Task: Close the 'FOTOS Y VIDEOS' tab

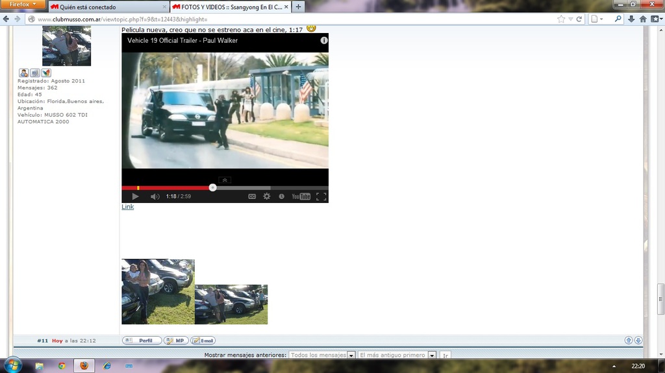Action: click(x=286, y=6)
